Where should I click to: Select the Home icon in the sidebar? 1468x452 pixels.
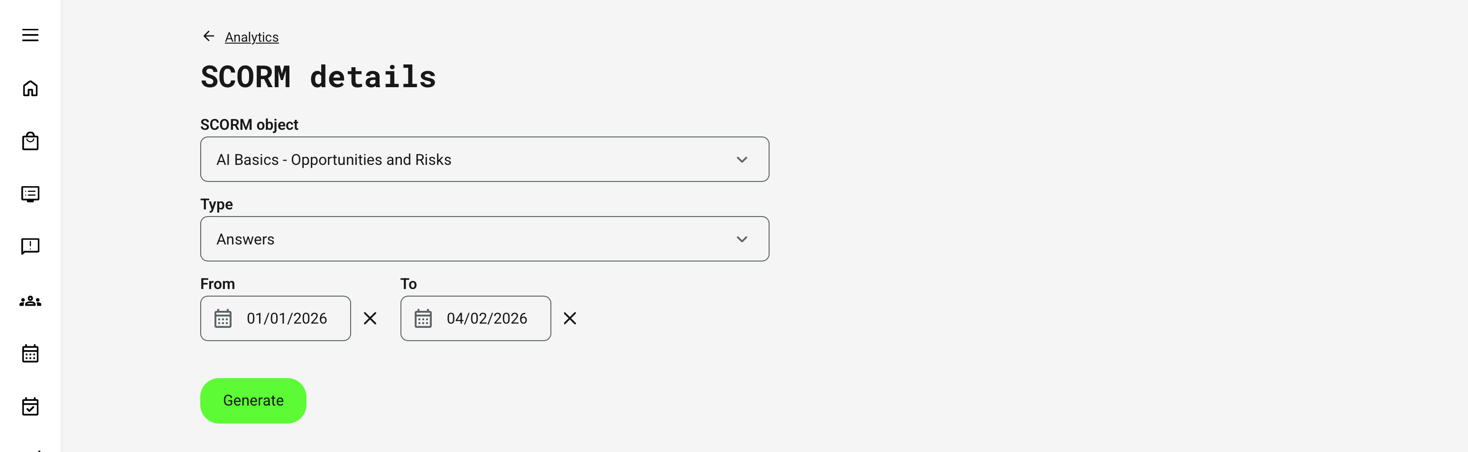29,89
